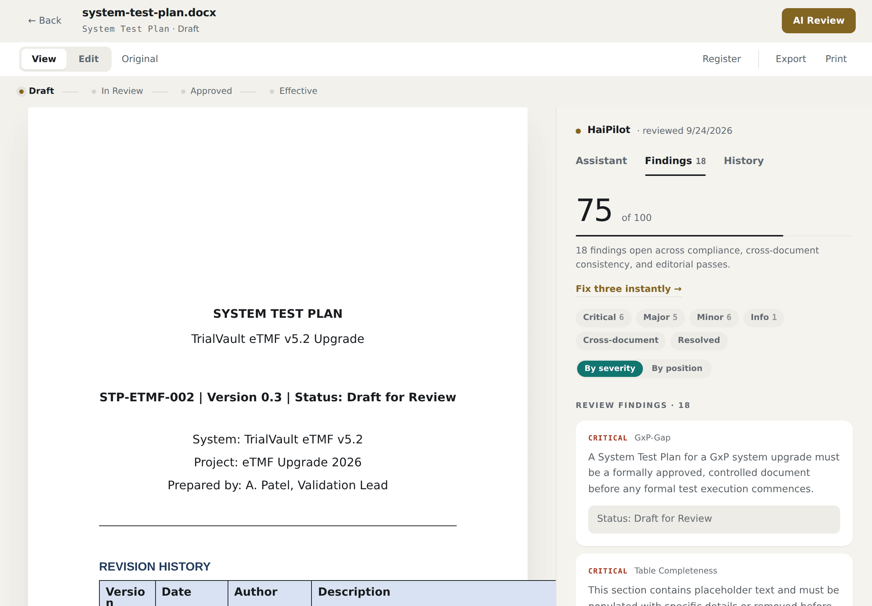Switch to Edit mode
Viewport: 872px width, 606px height.
pyautogui.click(x=88, y=59)
